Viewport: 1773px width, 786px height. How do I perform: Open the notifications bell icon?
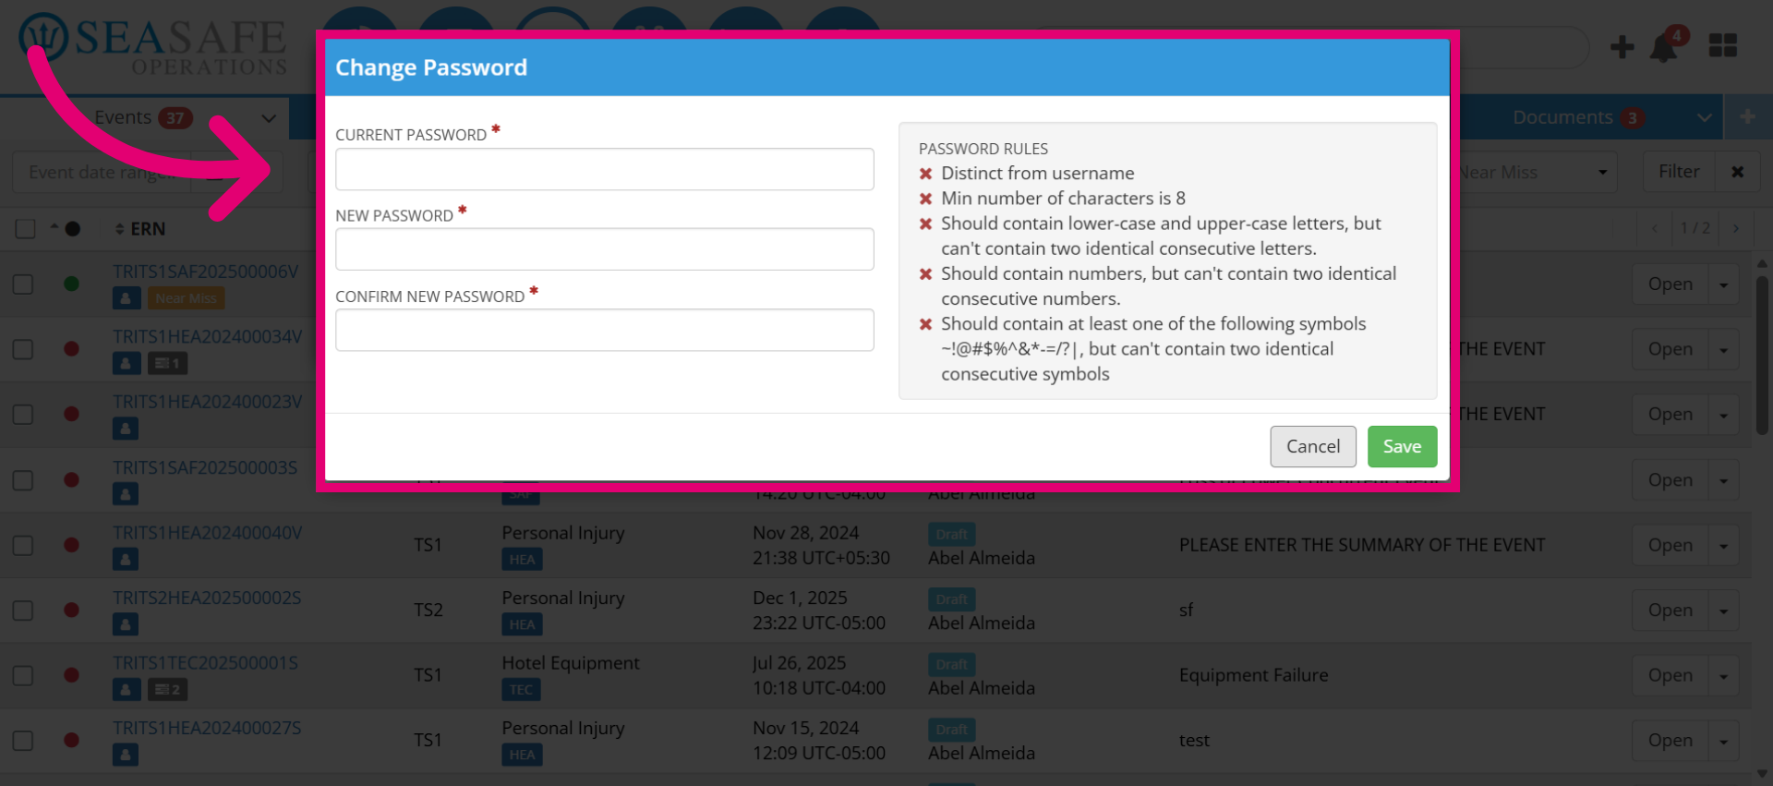tap(1665, 46)
